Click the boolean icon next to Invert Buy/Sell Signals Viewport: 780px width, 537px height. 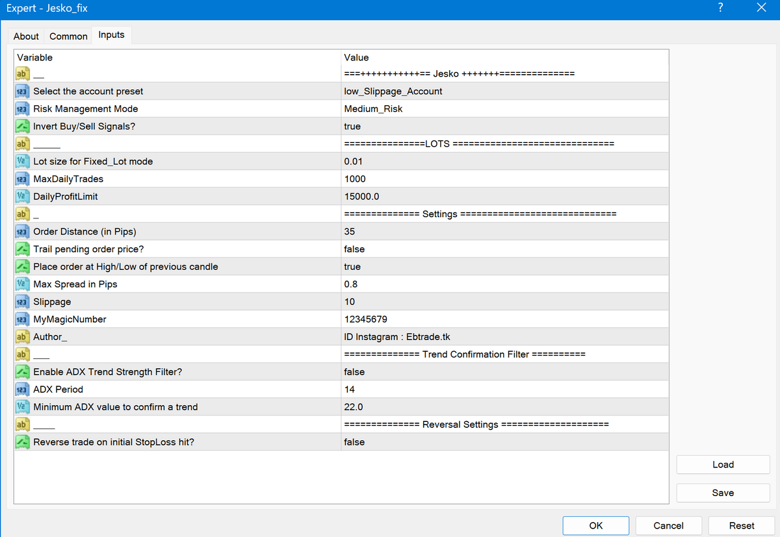[x=22, y=126]
